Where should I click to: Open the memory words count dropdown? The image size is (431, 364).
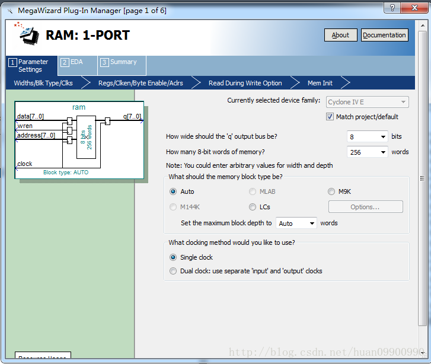tap(368, 152)
